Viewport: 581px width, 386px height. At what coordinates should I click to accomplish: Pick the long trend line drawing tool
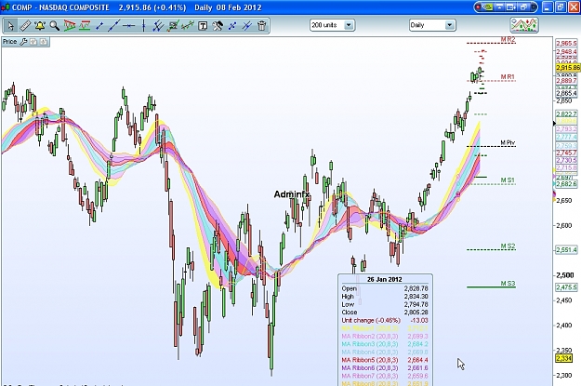coord(113,26)
